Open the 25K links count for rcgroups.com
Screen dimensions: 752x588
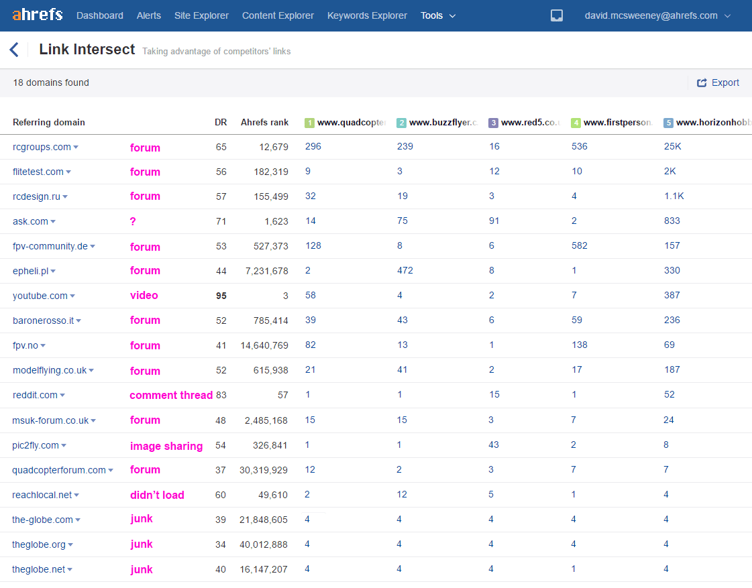coord(672,147)
